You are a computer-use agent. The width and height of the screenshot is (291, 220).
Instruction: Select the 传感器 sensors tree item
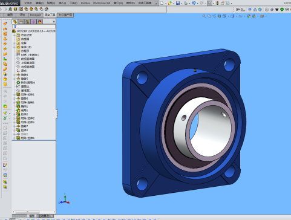pos(23,39)
